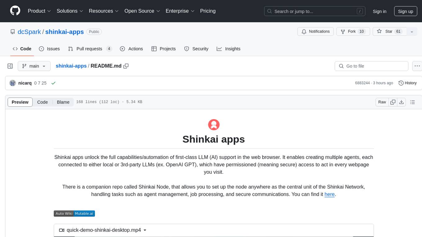Show commit status check details
The width and height of the screenshot is (422, 237).
point(53,83)
